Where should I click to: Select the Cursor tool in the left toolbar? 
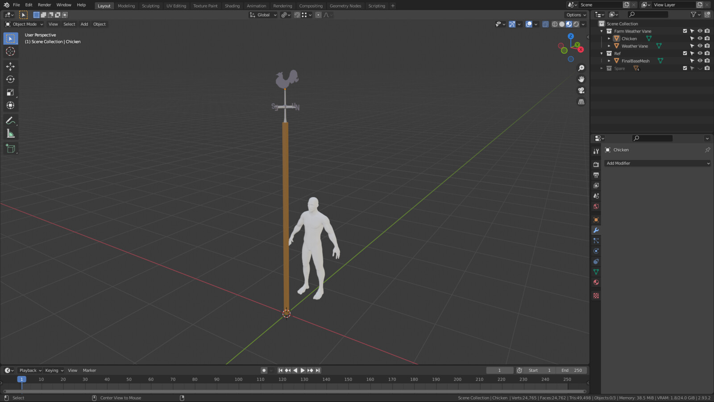tap(10, 51)
